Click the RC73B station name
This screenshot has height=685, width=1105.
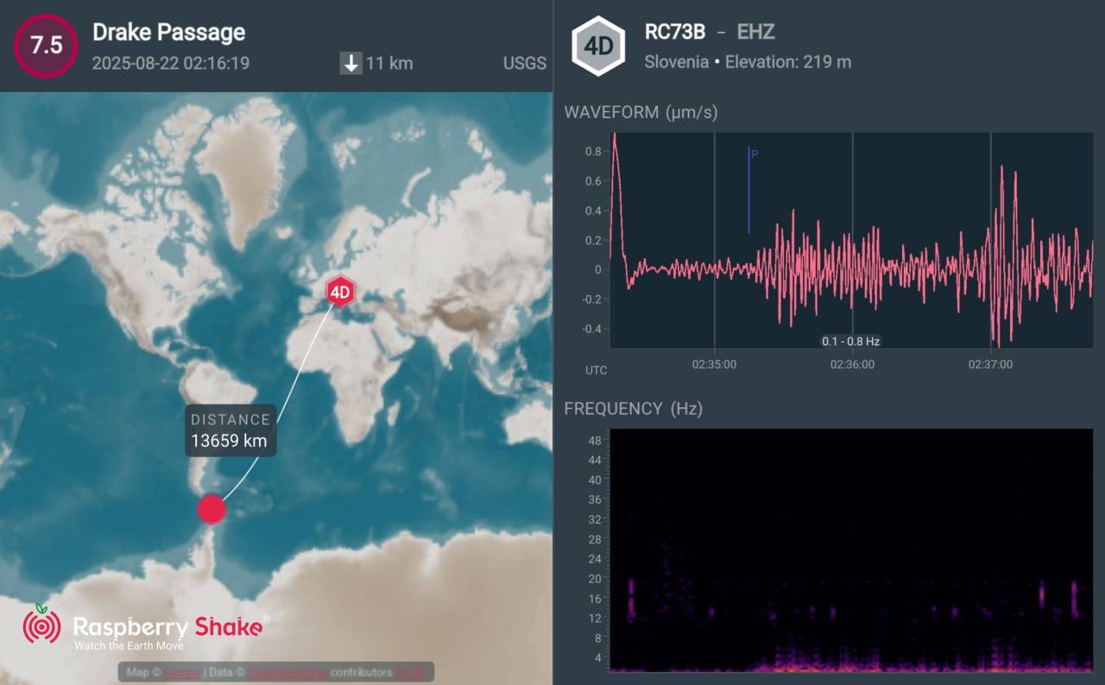click(675, 32)
